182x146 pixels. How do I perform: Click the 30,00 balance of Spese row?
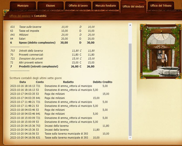(91, 43)
